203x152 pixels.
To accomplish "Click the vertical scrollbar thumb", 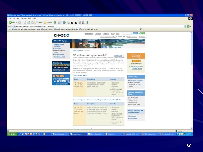I will click(x=192, y=49).
